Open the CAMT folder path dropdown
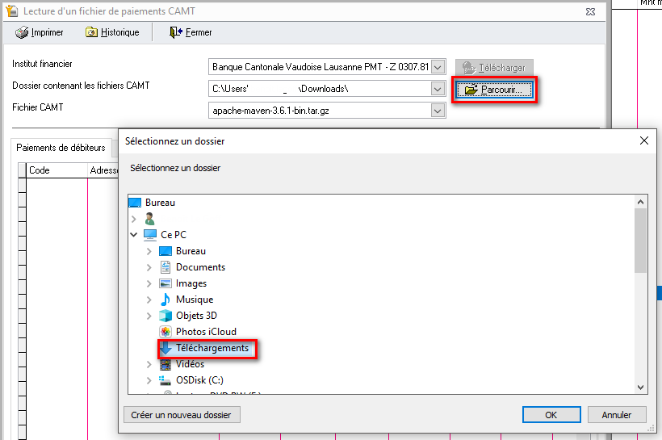The height and width of the screenshot is (440, 662). pos(438,89)
